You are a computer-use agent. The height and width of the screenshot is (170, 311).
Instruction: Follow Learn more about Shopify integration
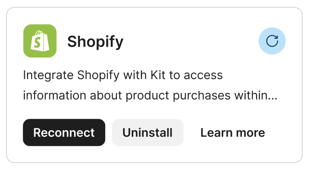pos(233,133)
